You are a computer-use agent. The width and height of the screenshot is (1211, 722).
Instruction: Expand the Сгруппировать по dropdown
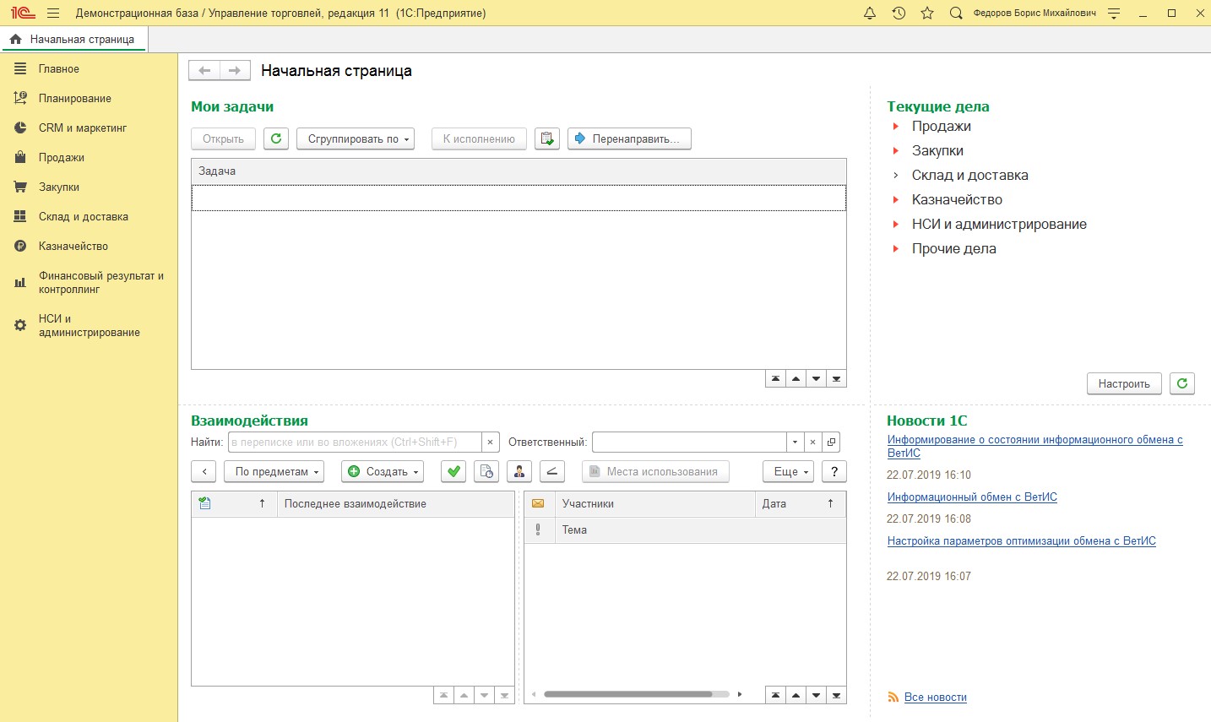tap(356, 138)
